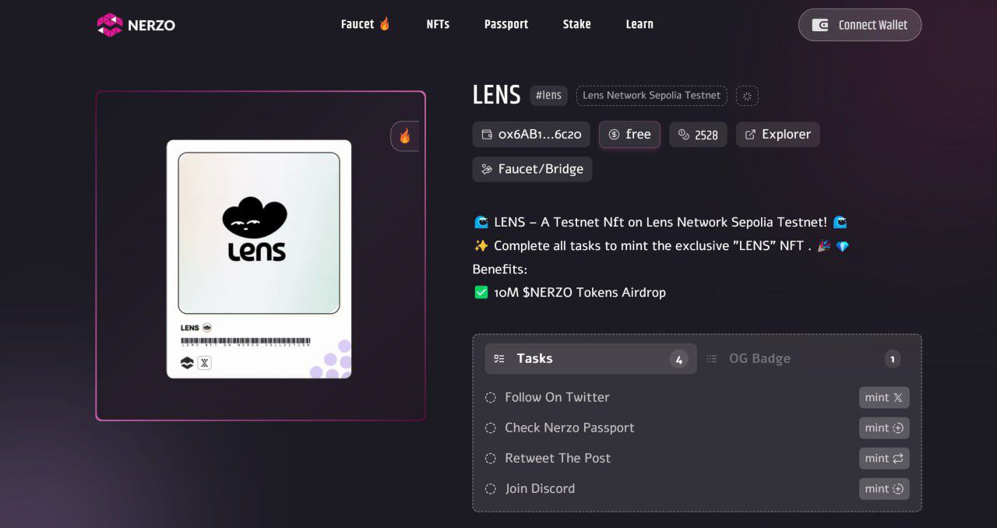Click the X icon in Follow On Twitter mint button
Image resolution: width=997 pixels, height=528 pixels.
click(x=898, y=397)
